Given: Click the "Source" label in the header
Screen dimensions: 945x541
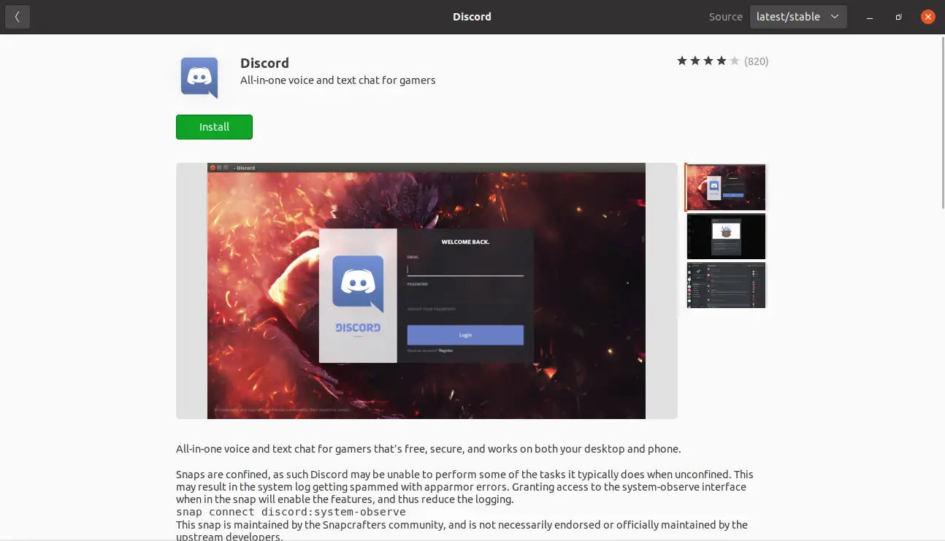Looking at the screenshot, I should tap(725, 17).
